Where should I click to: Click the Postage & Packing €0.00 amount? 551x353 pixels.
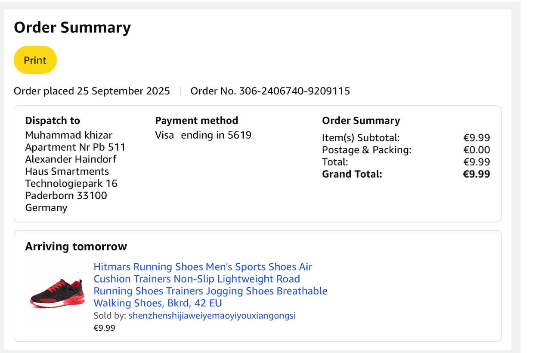(x=477, y=150)
